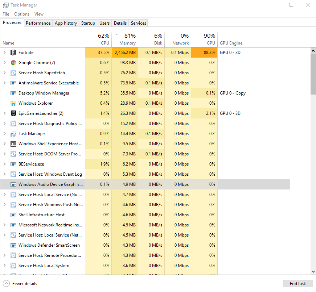Select Fortnite's 88.3% GPU cell

(204, 53)
